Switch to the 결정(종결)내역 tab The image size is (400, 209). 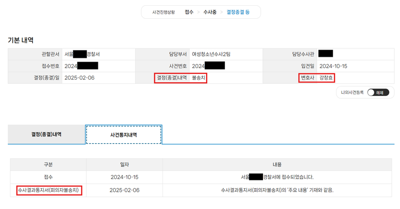(46, 134)
